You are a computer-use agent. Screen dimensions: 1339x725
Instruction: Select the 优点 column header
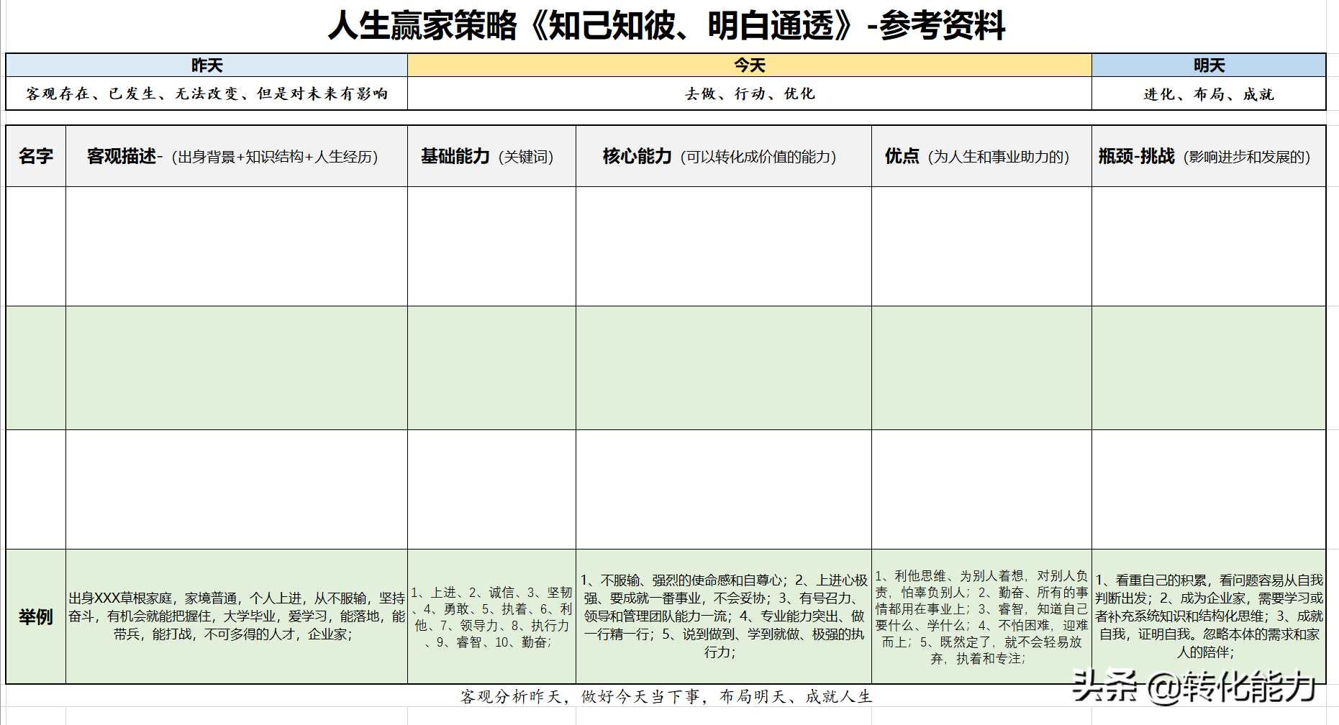click(x=981, y=156)
